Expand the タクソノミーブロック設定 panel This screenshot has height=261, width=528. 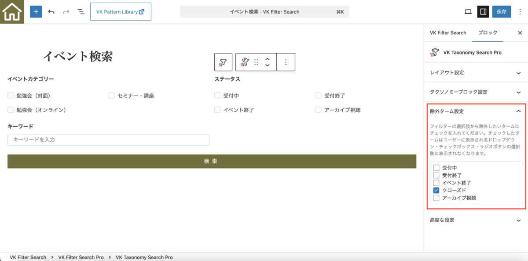coord(476,92)
